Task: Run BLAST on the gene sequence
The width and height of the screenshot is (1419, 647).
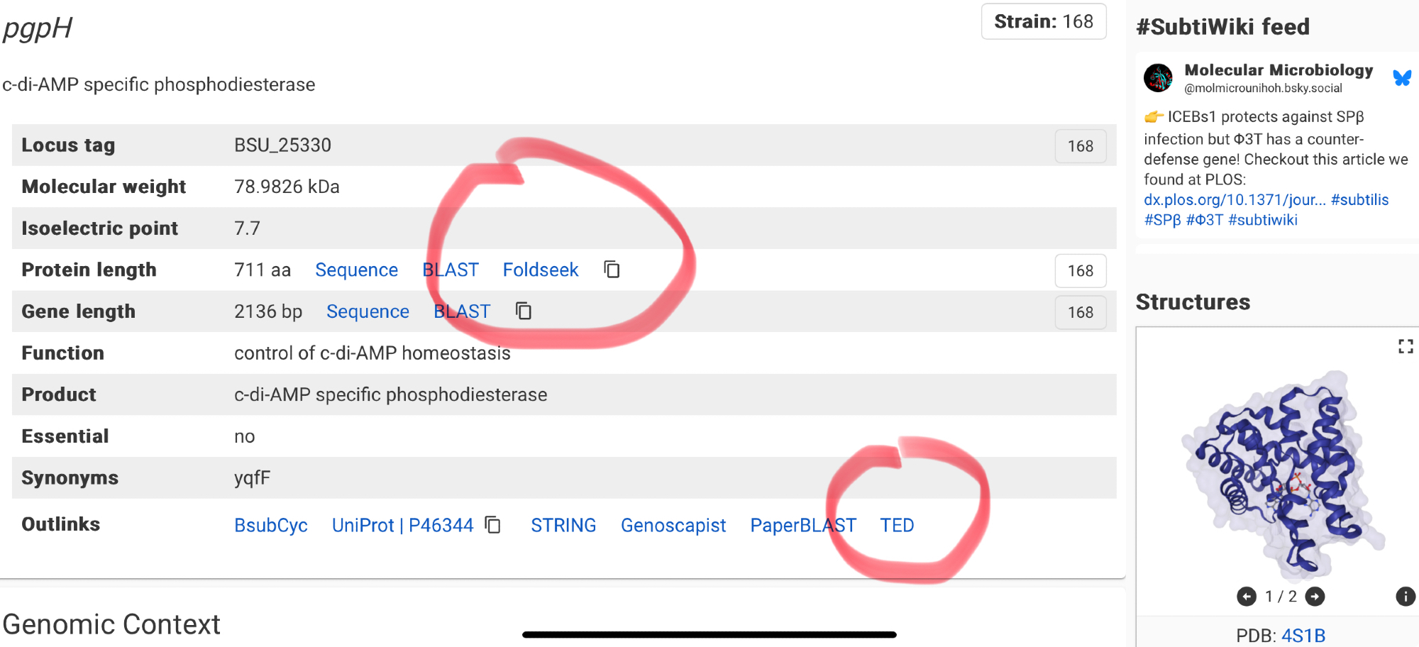Action: pyautogui.click(x=461, y=311)
